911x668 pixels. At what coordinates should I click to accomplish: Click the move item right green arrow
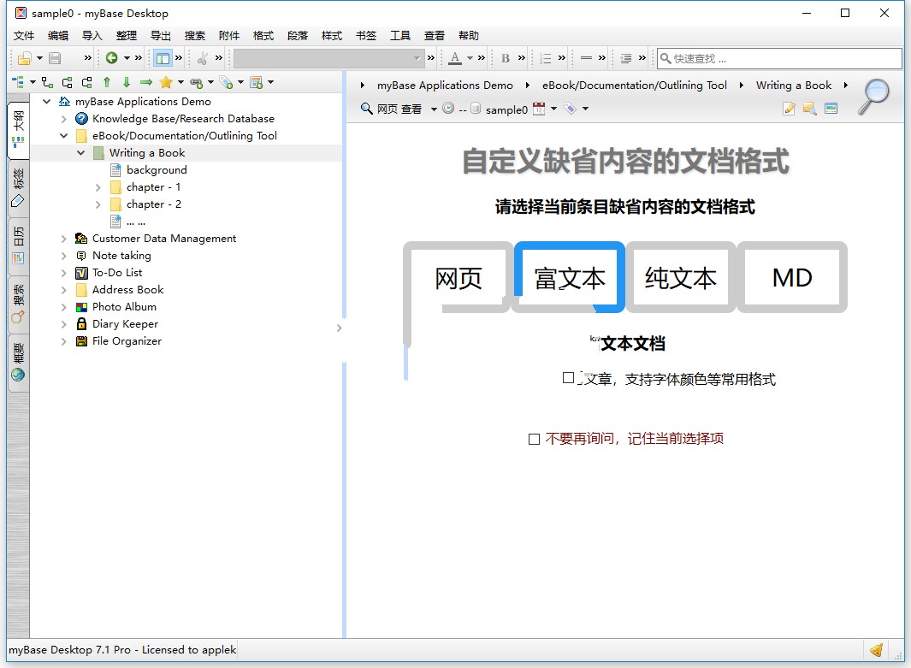(x=145, y=82)
